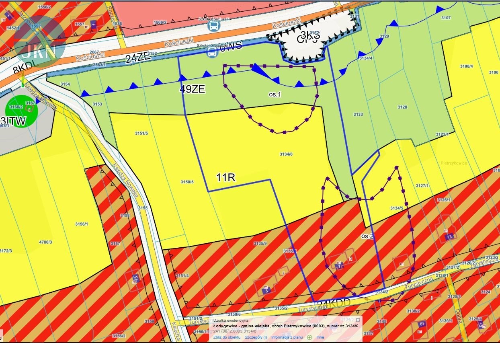This screenshot has height=343, width=500.
Task: Select parcel 3134/5 on the map
Action: 396,208
